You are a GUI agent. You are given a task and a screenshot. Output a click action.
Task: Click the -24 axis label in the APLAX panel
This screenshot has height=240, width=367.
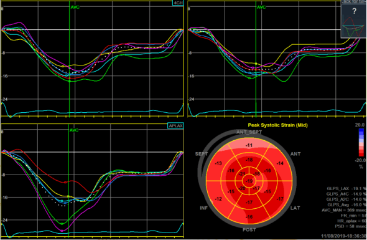coord(4,220)
